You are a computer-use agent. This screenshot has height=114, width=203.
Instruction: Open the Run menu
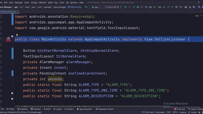coord(56,3)
